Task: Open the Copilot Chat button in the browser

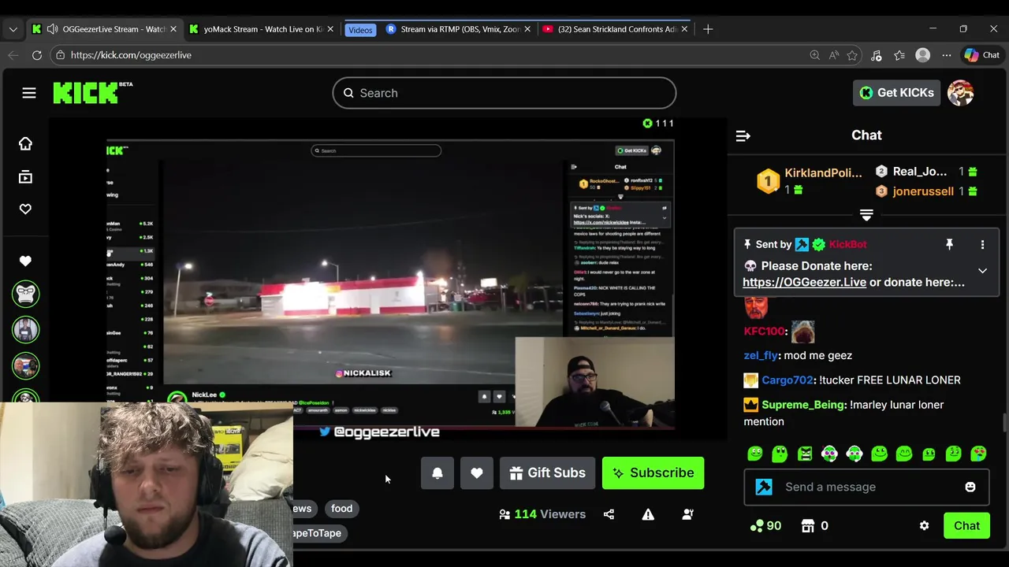Action: click(981, 55)
